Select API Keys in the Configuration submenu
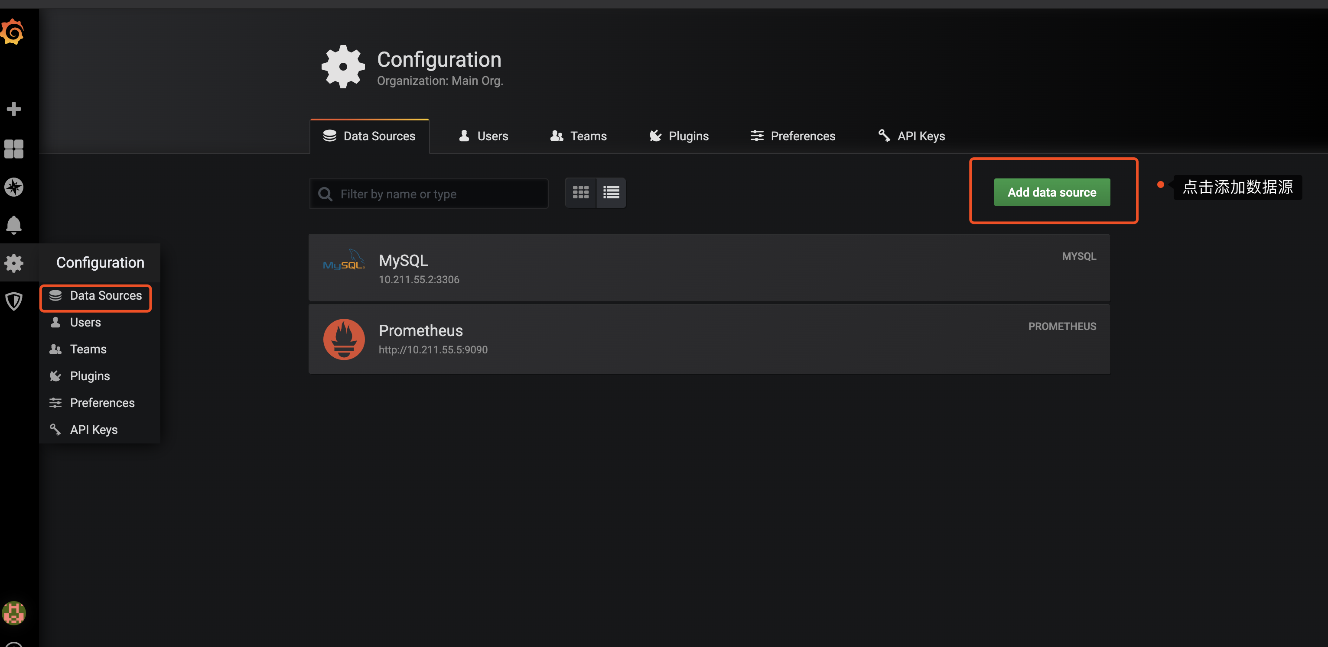Image resolution: width=1328 pixels, height=647 pixels. (93, 429)
